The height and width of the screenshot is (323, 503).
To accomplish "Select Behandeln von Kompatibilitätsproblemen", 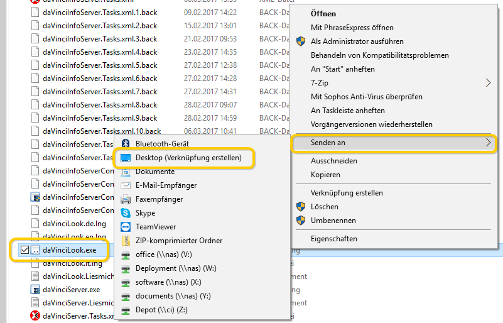I will point(379,55).
